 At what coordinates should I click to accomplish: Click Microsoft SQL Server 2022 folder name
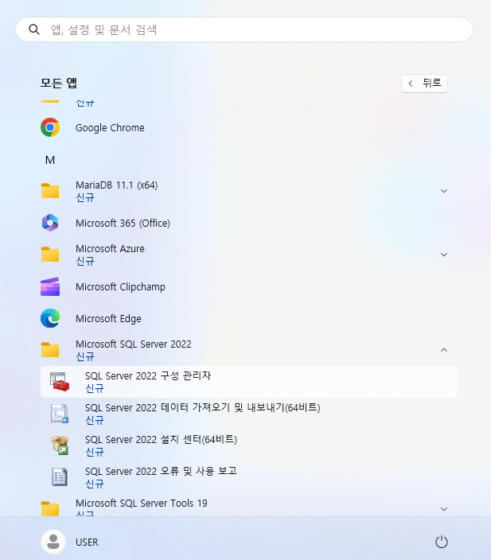(x=133, y=344)
